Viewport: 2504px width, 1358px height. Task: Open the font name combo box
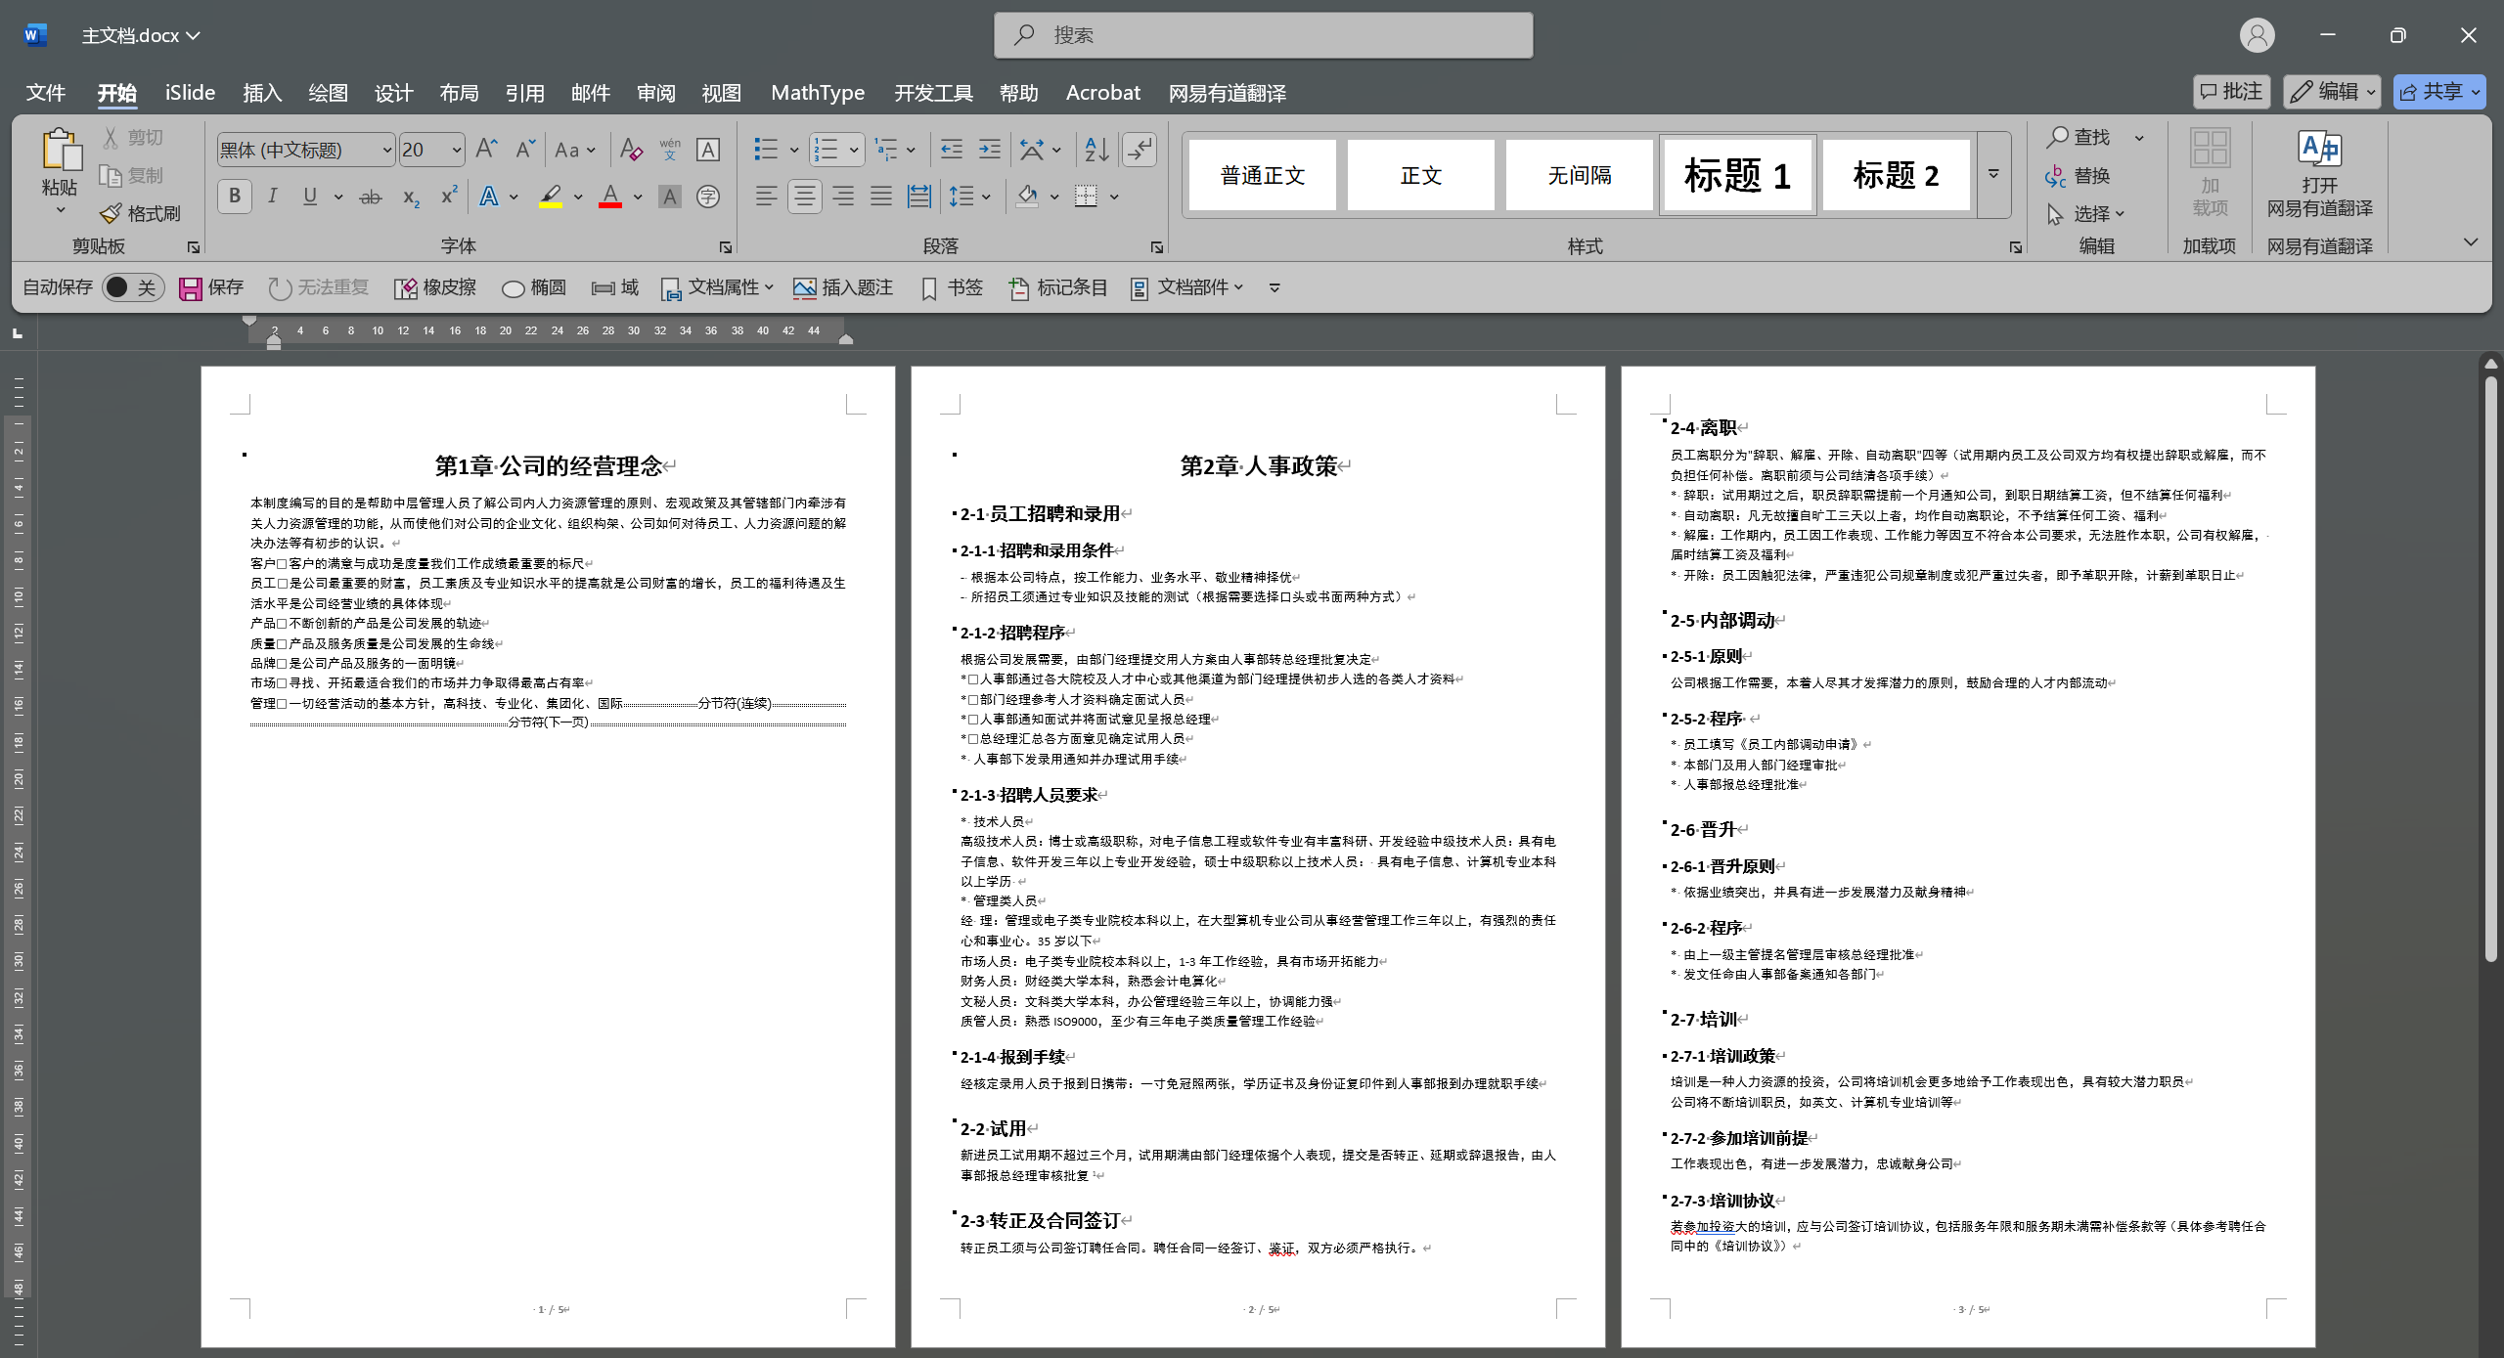[306, 150]
